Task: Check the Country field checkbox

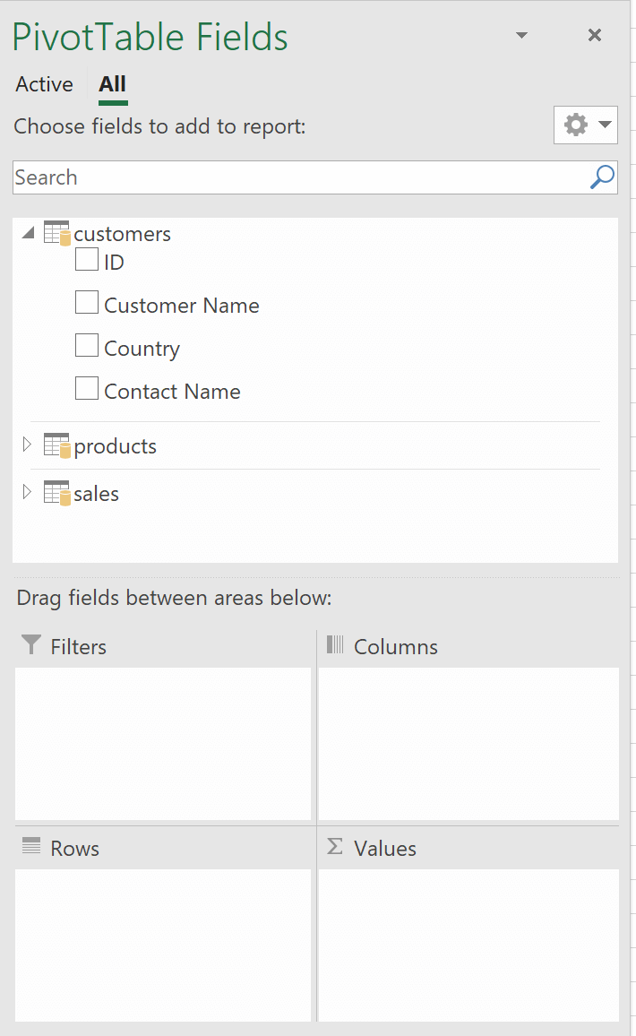Action: 87,345
